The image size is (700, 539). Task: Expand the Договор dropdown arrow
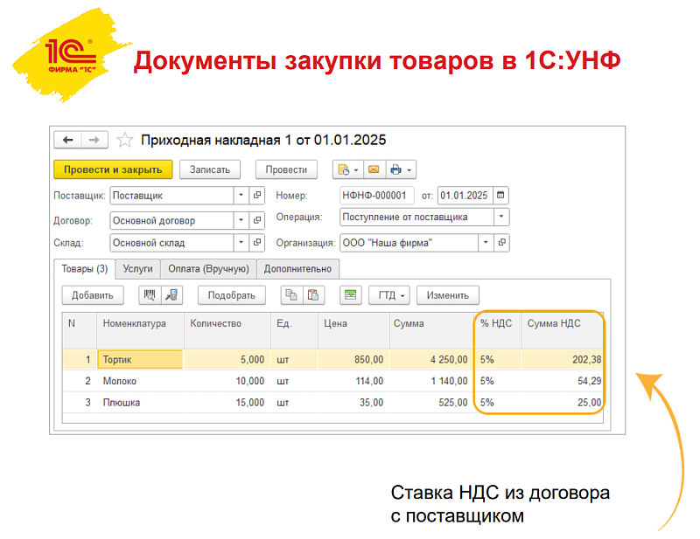[x=241, y=220]
